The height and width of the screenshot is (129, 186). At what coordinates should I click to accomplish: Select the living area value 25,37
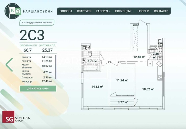click(x=47, y=50)
